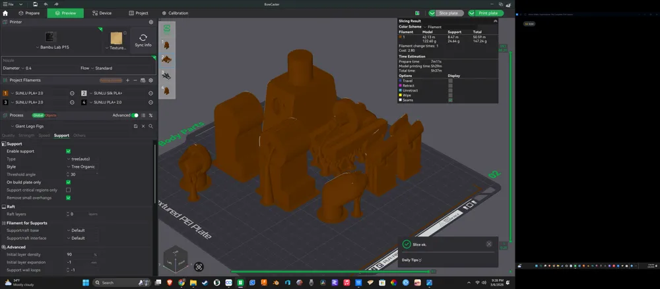Collapse the Slicing Result panel

tap(495, 21)
